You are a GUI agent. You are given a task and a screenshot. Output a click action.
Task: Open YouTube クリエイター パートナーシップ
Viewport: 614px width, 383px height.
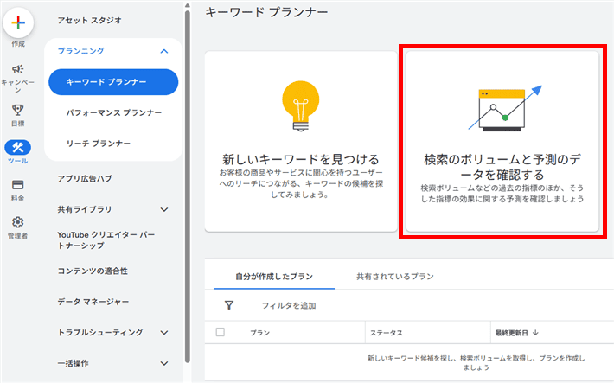tap(106, 240)
